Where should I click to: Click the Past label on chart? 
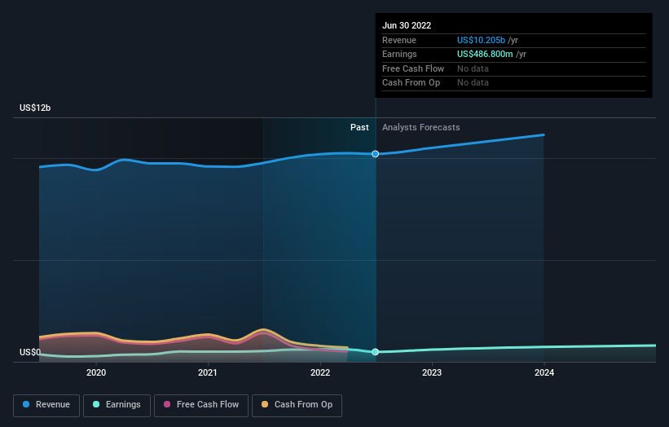359,128
